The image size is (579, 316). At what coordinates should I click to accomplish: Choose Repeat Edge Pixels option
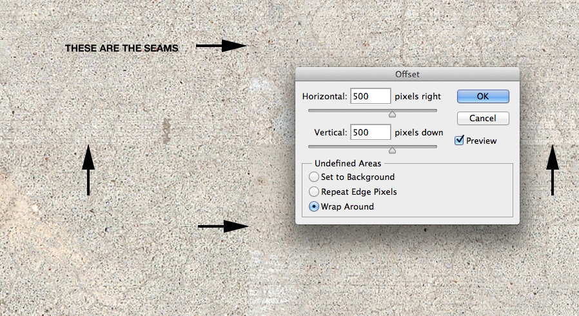point(314,192)
